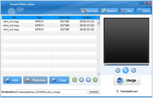Screen dimensions: 153x98
Task: Skip to previous in preview player
Action: tap(118, 70)
